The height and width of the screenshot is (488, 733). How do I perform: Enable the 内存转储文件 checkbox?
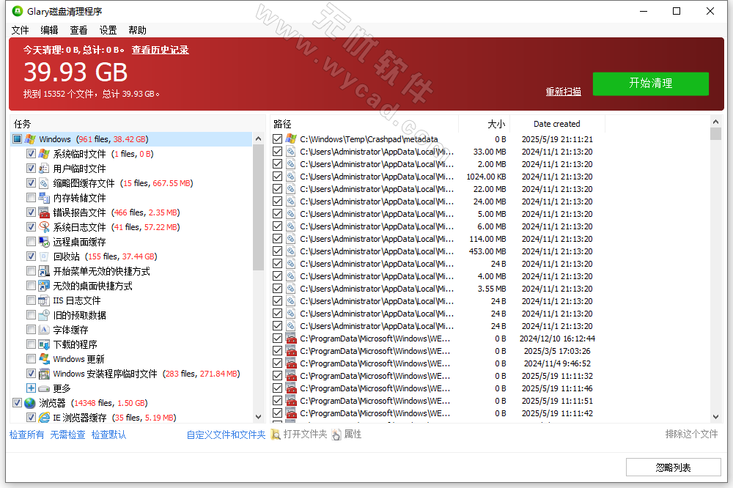29,198
